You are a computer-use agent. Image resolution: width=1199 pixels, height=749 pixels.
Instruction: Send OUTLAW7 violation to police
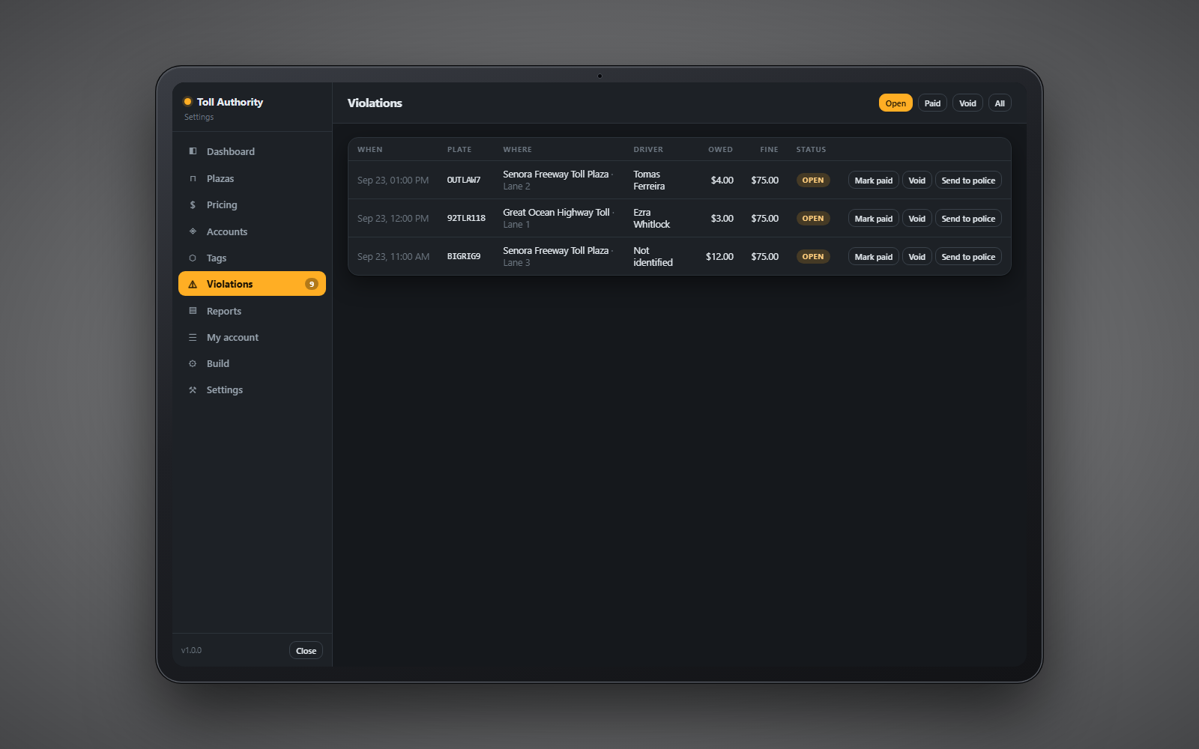point(968,181)
